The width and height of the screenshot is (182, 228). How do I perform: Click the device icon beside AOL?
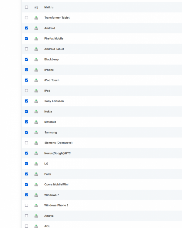point(36,226)
